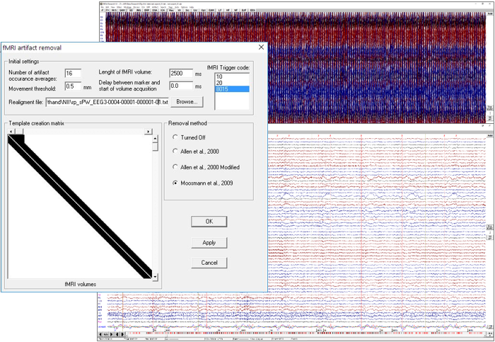Image resolution: width=495 pixels, height=342 pixels.
Task: Click the DSA toolbar button
Action: pyautogui.click(x=155, y=10)
